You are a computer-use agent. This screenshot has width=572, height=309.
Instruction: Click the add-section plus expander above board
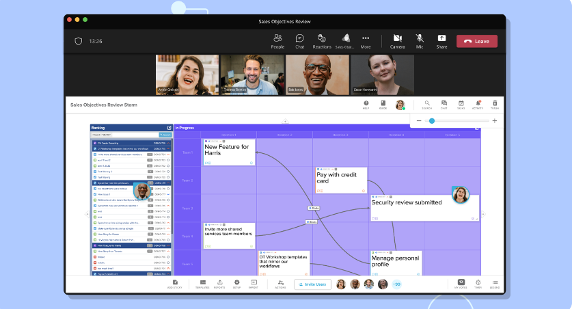tap(285, 121)
